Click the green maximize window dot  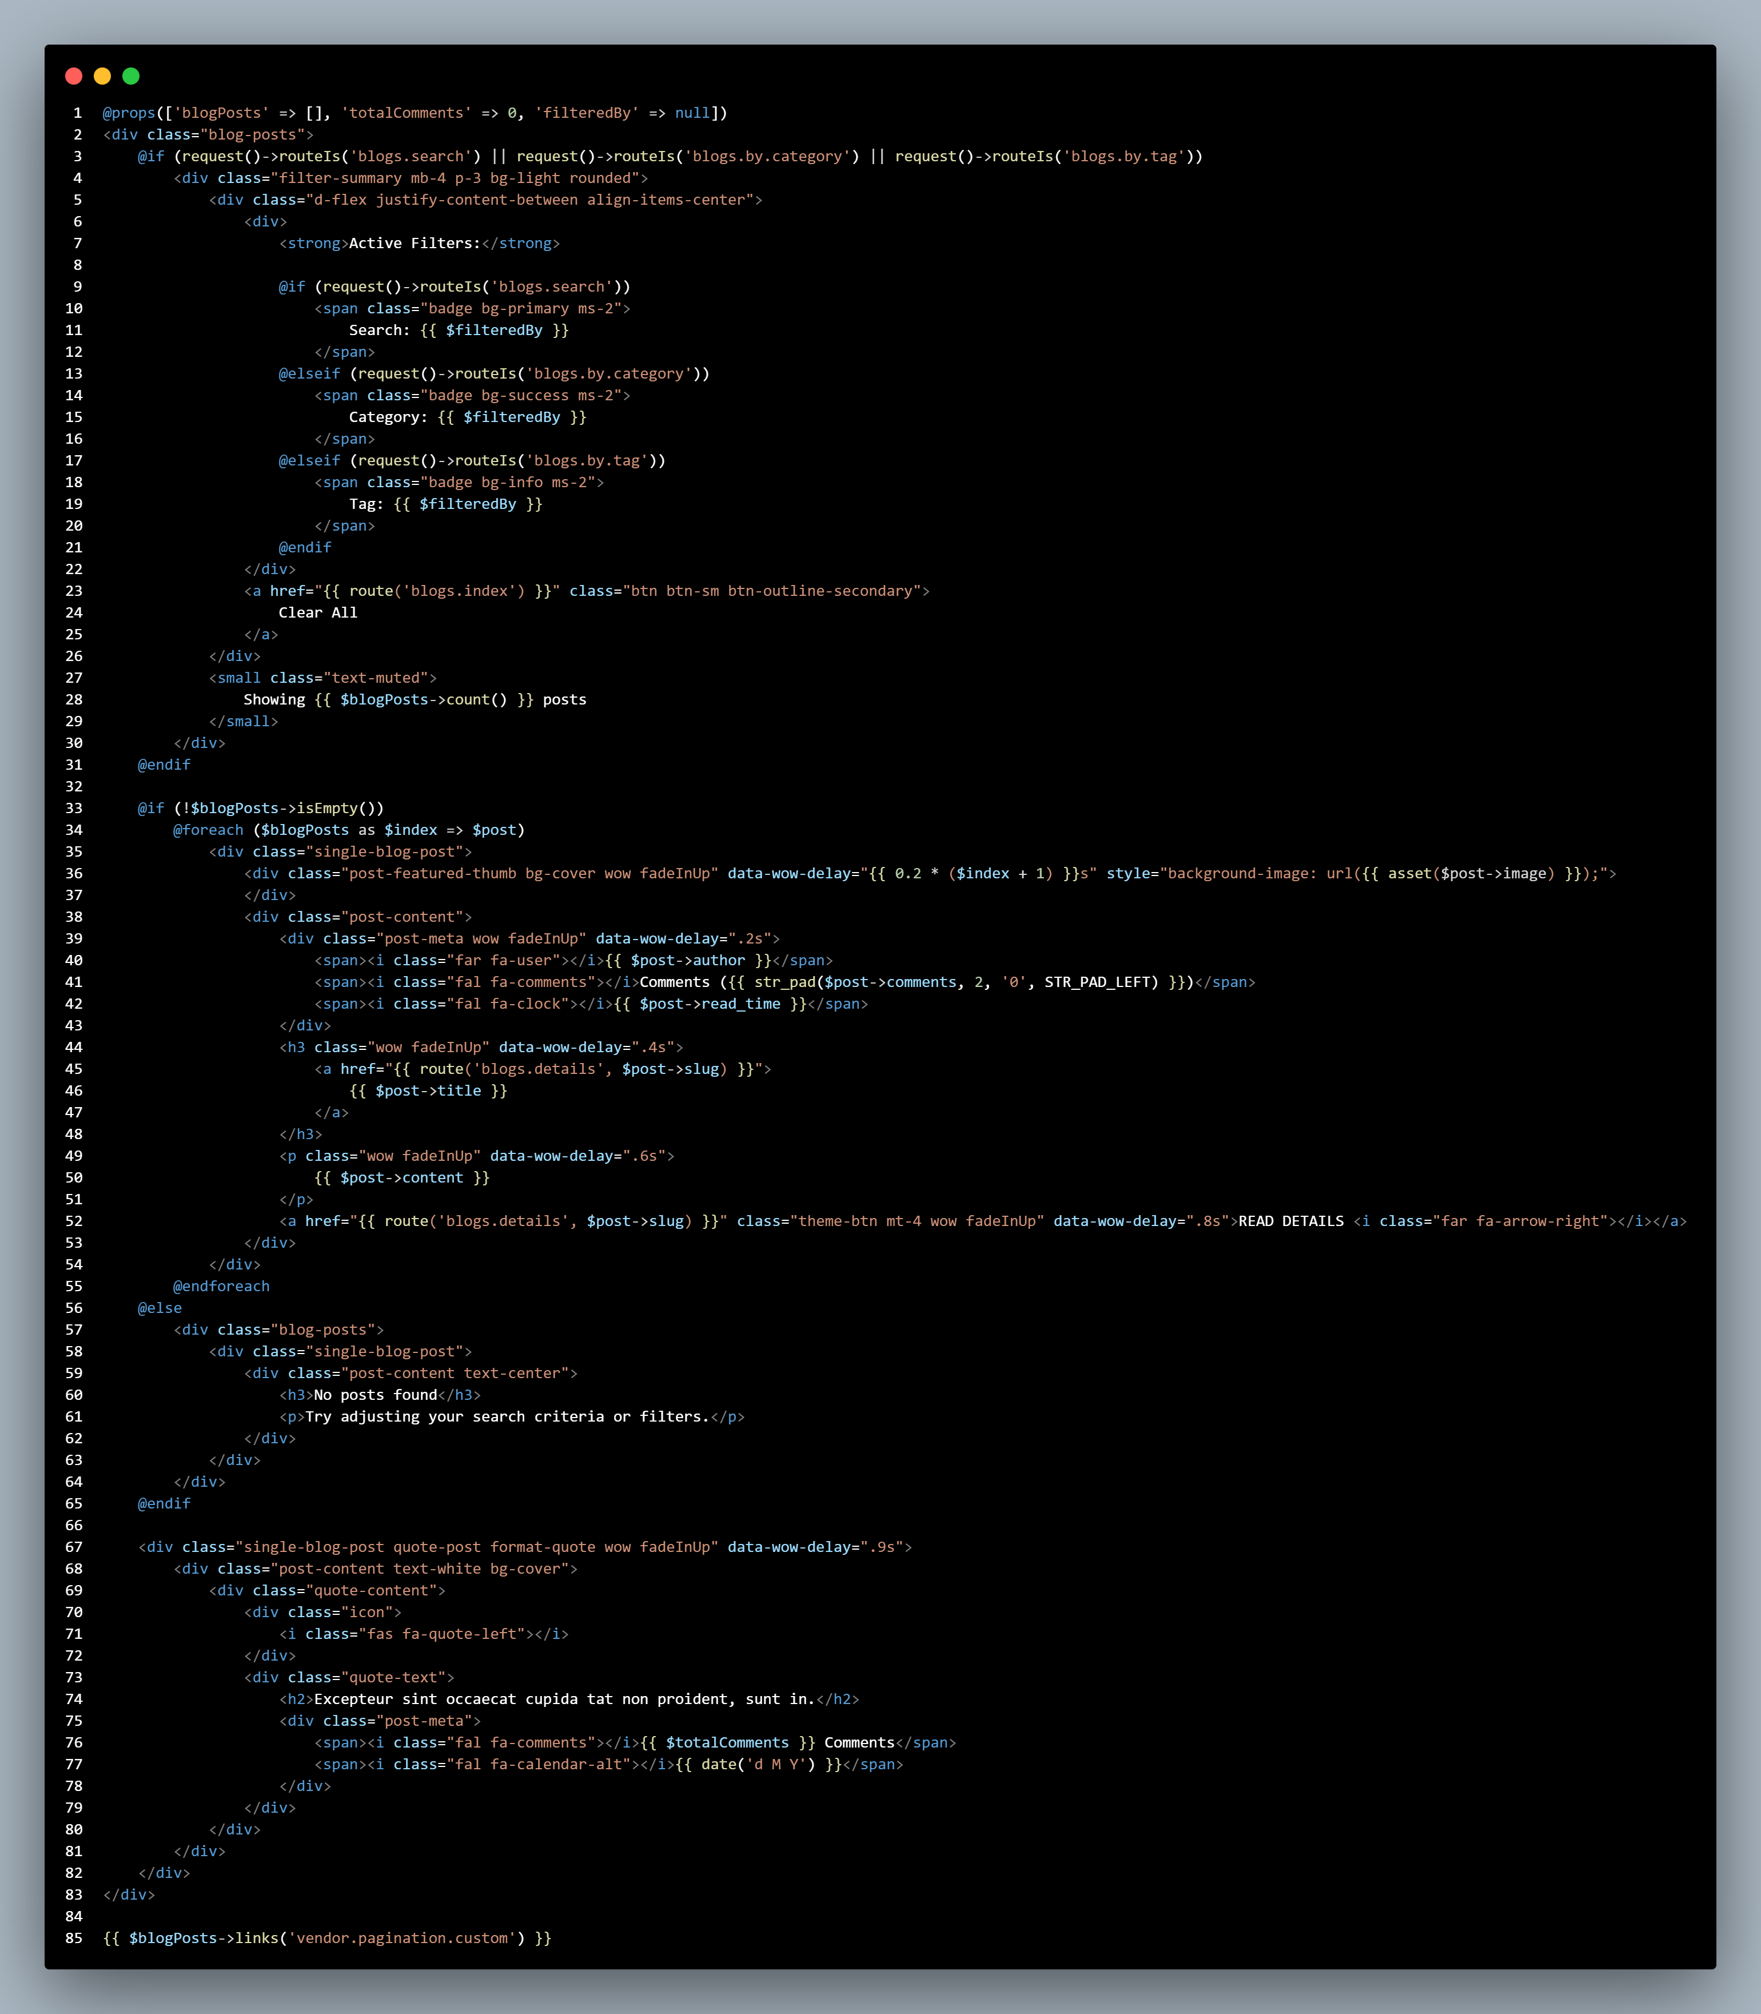[131, 75]
